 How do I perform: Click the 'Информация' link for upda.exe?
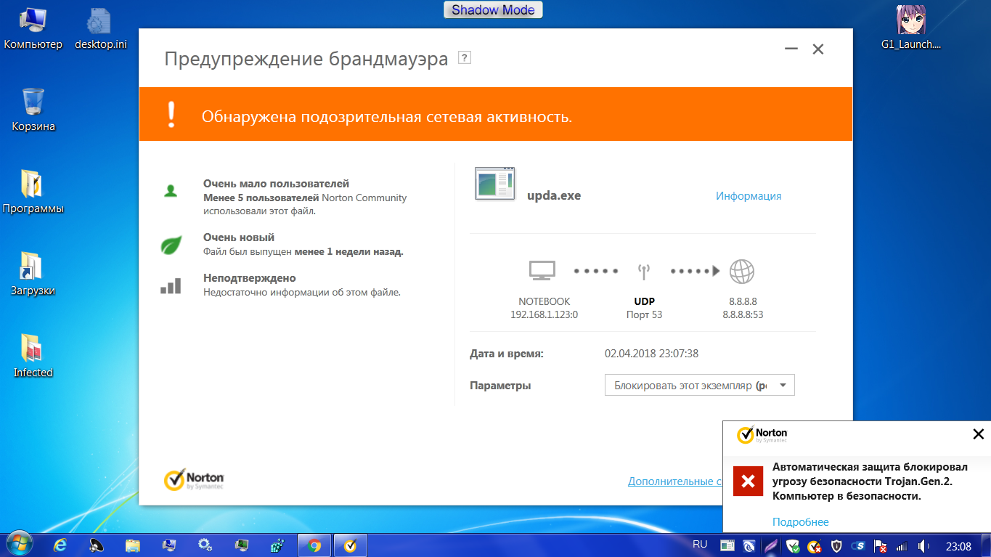[x=749, y=196]
